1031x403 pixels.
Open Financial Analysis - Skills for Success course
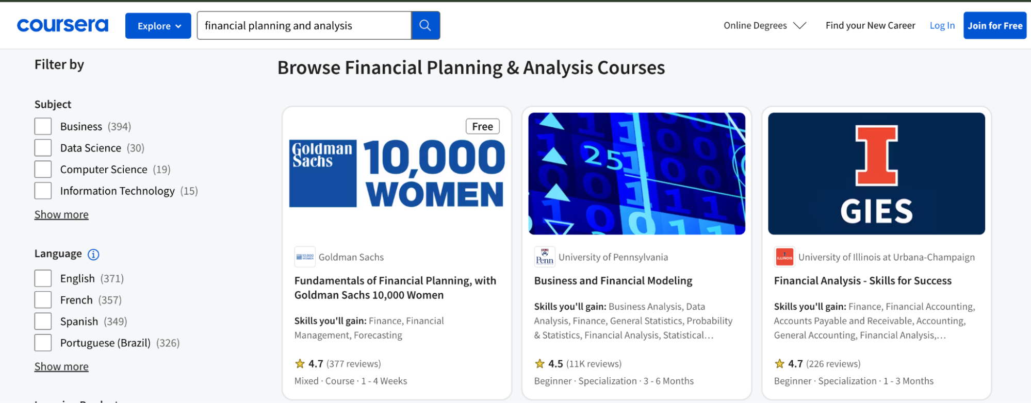tap(862, 280)
